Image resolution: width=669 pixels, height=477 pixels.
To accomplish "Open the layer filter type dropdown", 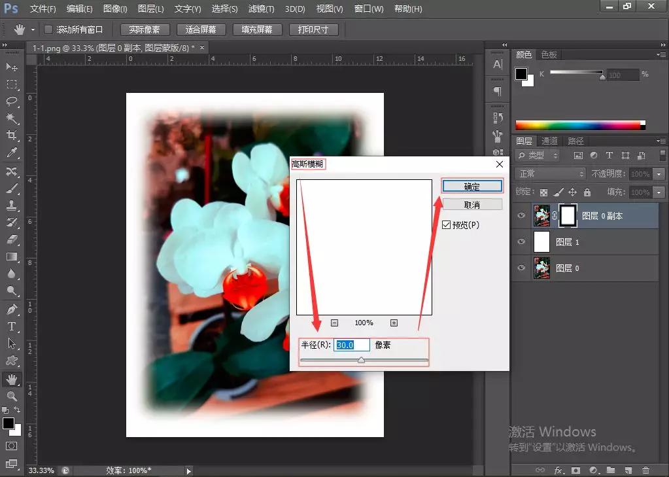I will click(536, 155).
